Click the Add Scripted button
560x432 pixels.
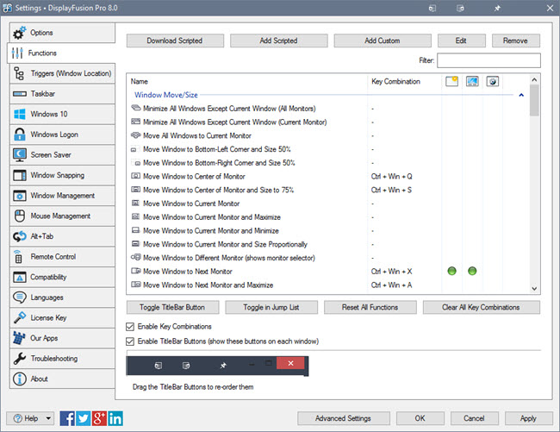[x=278, y=41]
